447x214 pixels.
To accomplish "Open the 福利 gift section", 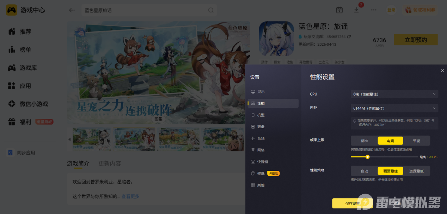I will click(x=19, y=122).
